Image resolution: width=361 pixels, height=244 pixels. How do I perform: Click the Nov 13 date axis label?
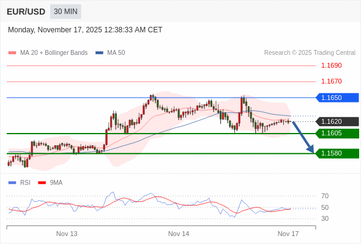[x=67, y=234]
